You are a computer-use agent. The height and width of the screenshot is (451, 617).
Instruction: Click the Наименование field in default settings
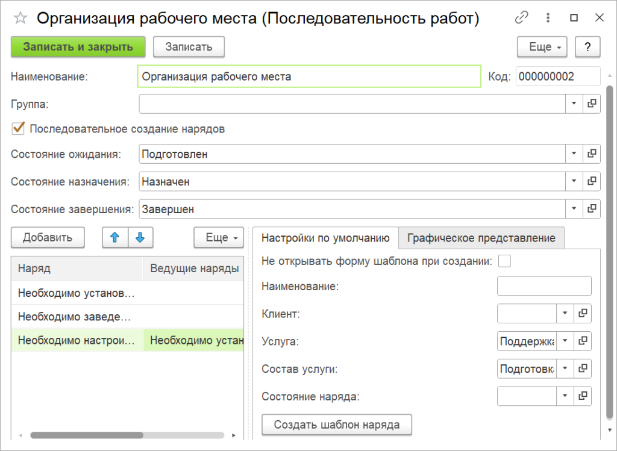[544, 286]
